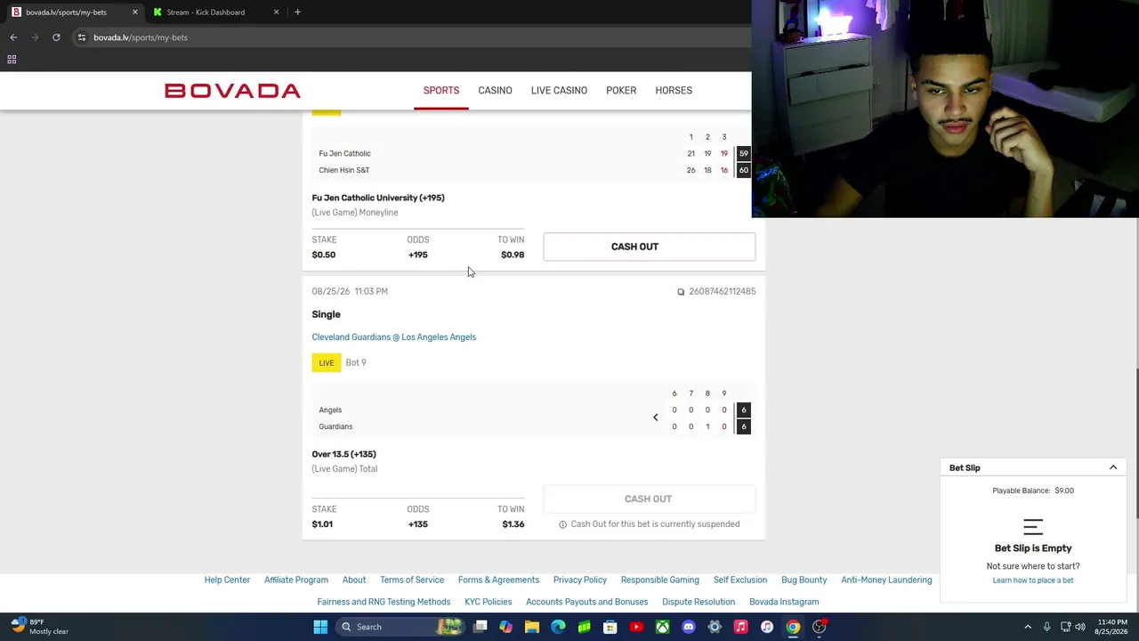The height and width of the screenshot is (641, 1139).
Task: Open the Music app on the taskbar
Action: 740,627
